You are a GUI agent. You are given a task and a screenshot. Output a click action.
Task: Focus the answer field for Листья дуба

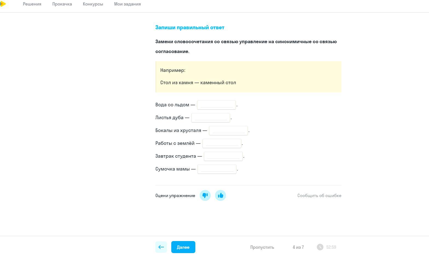211,118
